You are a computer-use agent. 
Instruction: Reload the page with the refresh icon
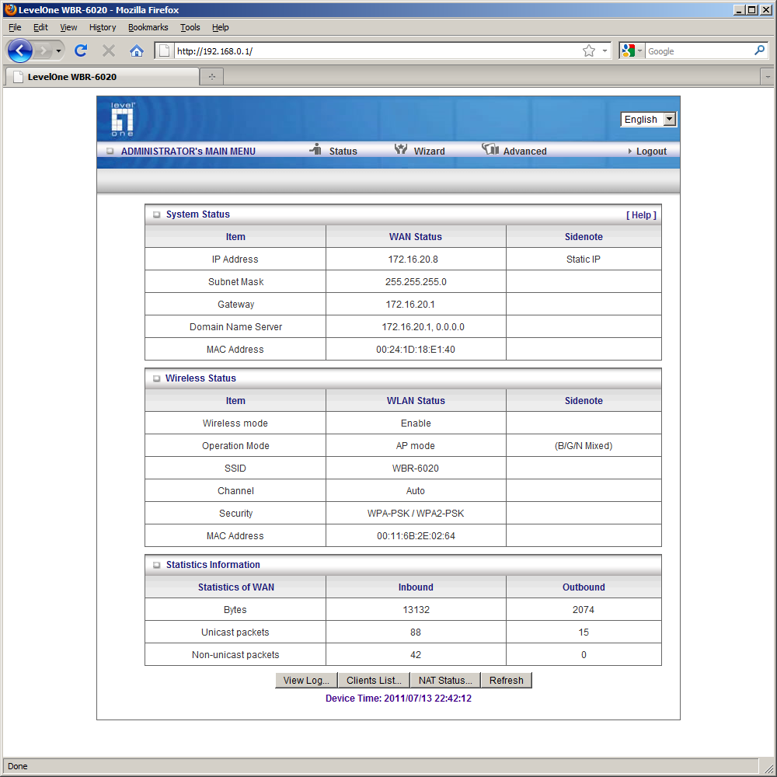tap(81, 51)
